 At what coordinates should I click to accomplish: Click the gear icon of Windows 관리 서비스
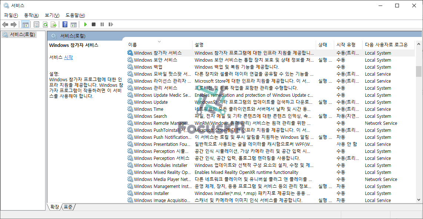[130, 88]
